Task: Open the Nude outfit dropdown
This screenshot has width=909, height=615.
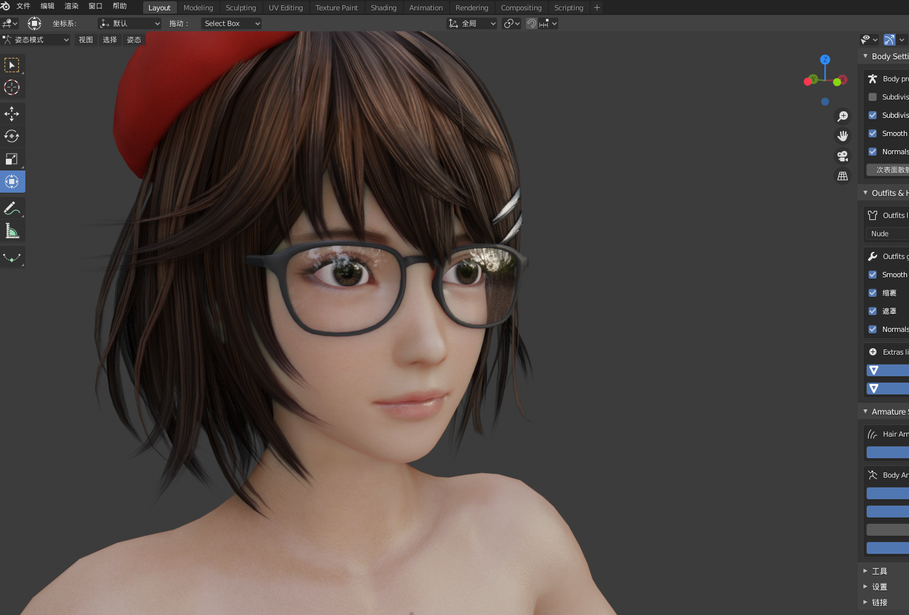Action: pyautogui.click(x=887, y=234)
